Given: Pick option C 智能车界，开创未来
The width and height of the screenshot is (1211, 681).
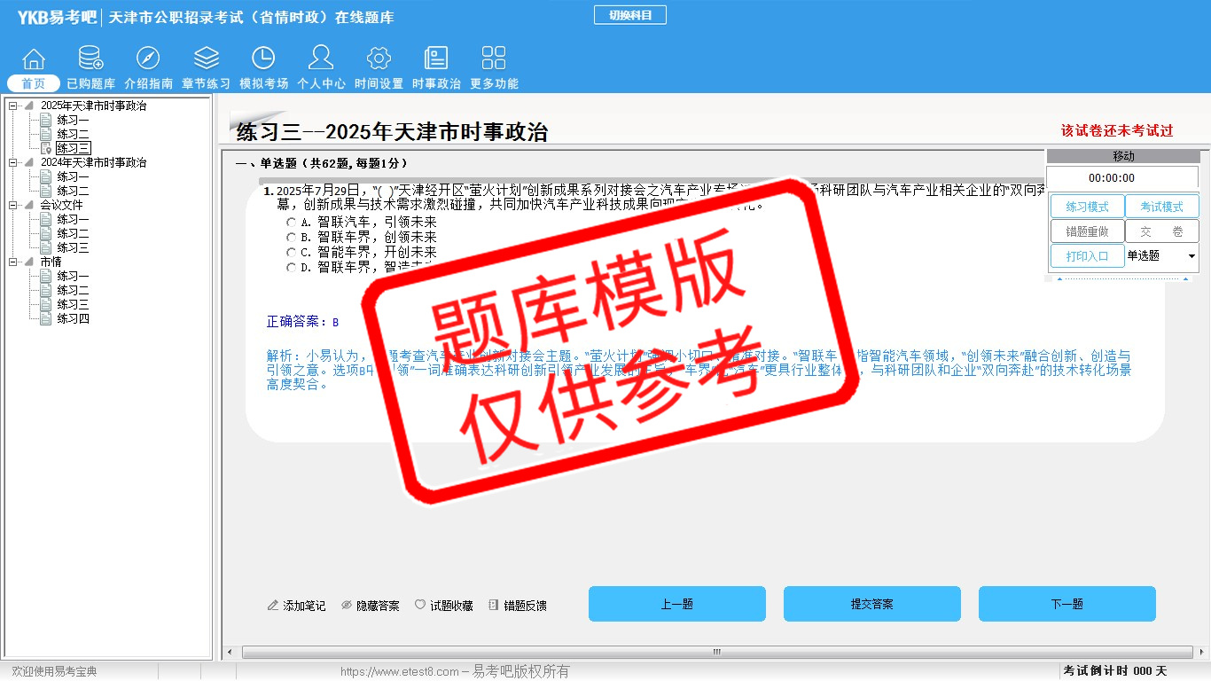Looking at the screenshot, I should [291, 253].
